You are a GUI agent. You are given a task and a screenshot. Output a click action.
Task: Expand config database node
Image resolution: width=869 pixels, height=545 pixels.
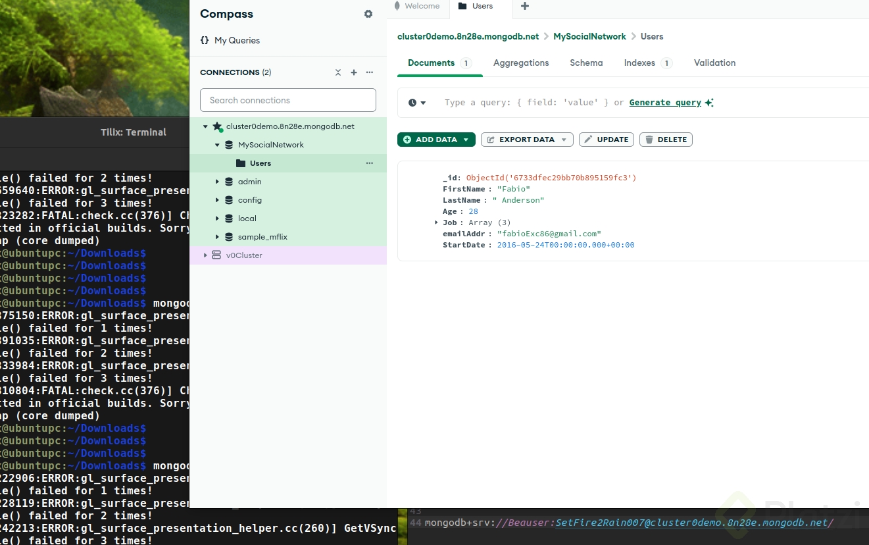pyautogui.click(x=217, y=200)
